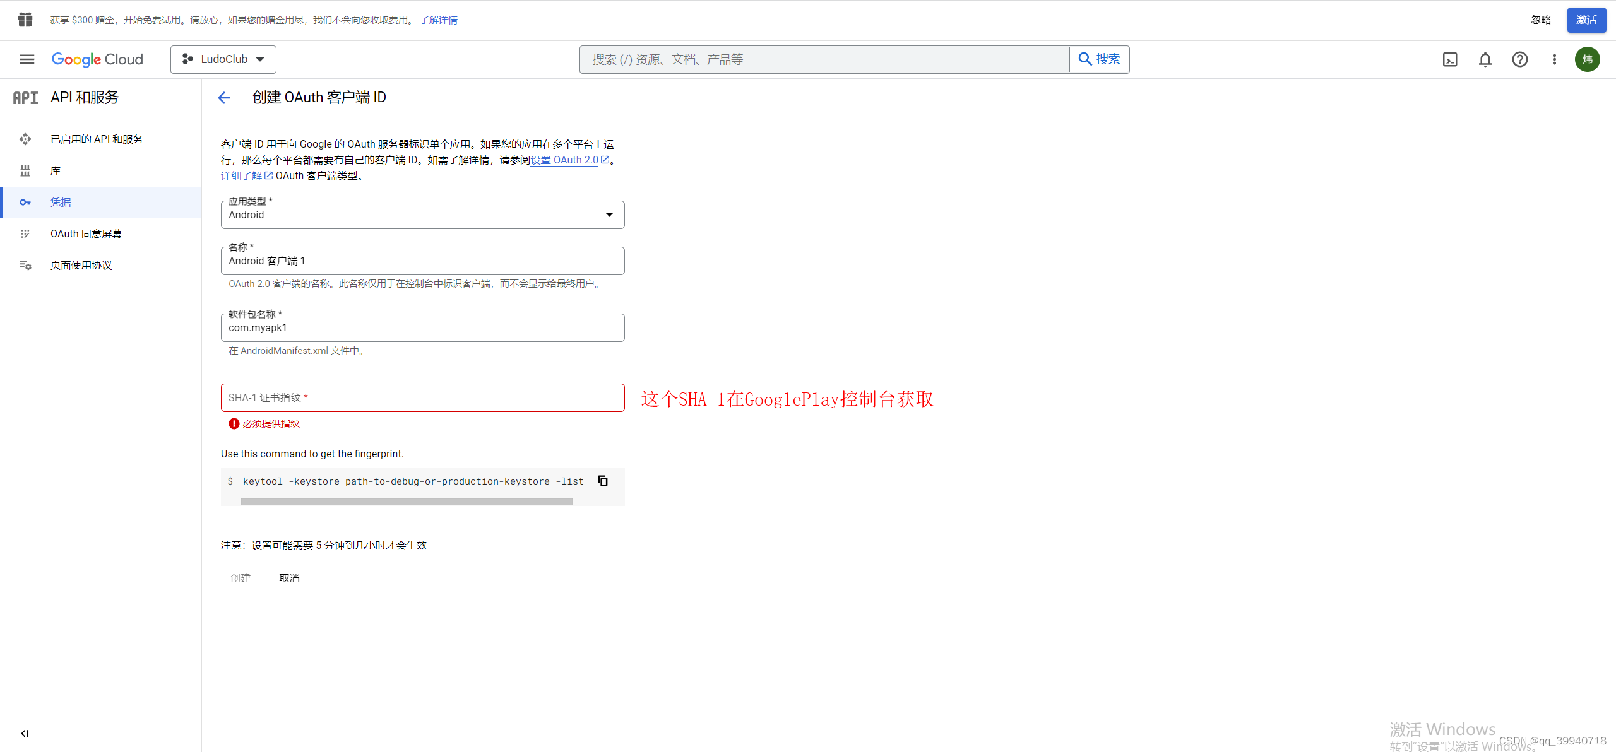1616x752 pixels.
Task: Open the notifications bell
Action: pyautogui.click(x=1485, y=59)
